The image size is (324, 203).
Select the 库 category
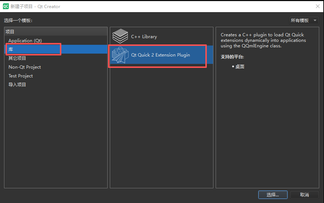point(56,49)
